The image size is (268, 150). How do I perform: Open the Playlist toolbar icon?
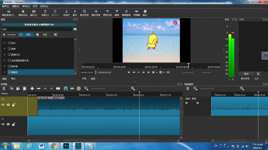pos(96,12)
